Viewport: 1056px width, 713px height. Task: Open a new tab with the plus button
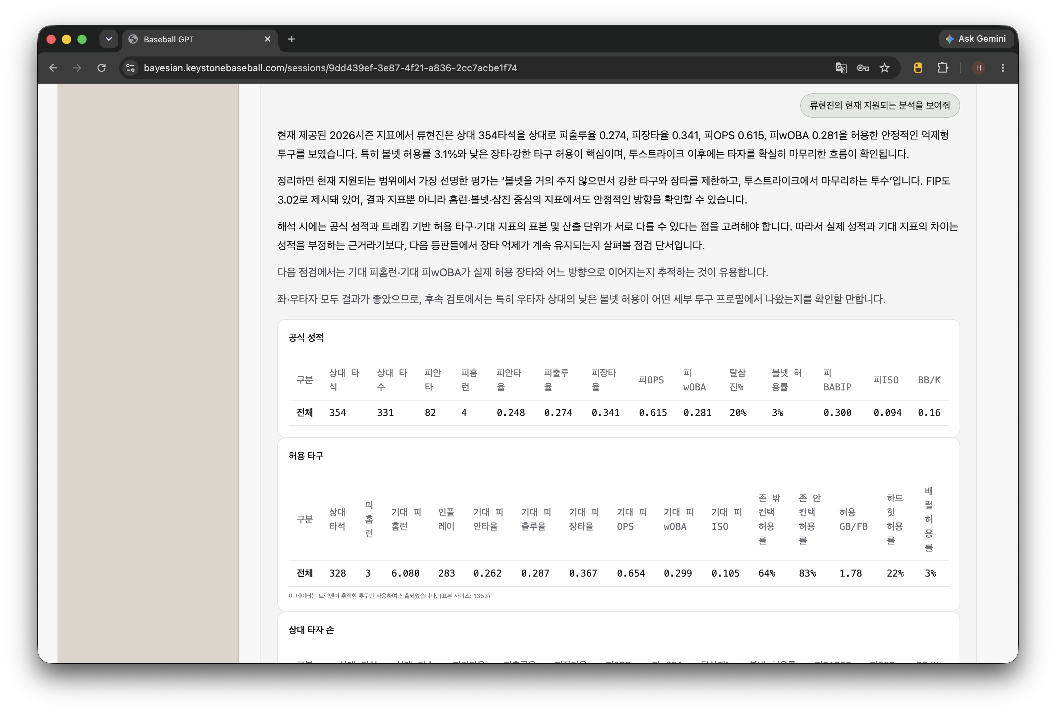[292, 39]
